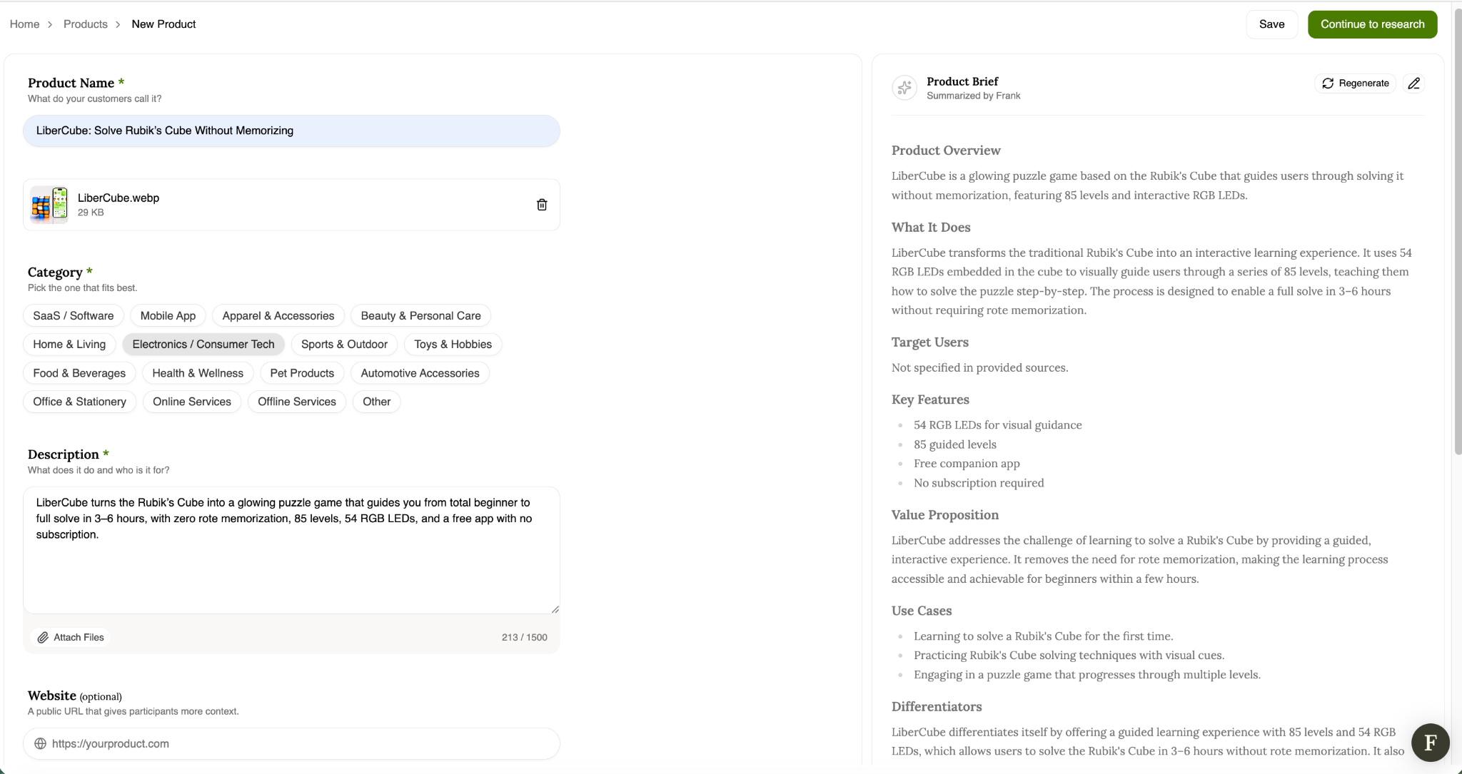
Task: Deselect Electronics / Consumer Tech category
Action: pyautogui.click(x=203, y=344)
